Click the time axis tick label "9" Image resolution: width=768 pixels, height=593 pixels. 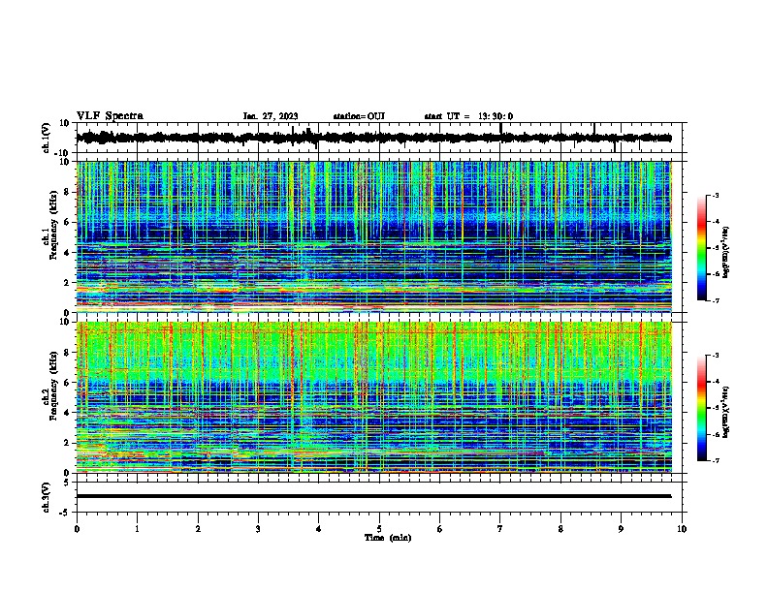click(621, 529)
